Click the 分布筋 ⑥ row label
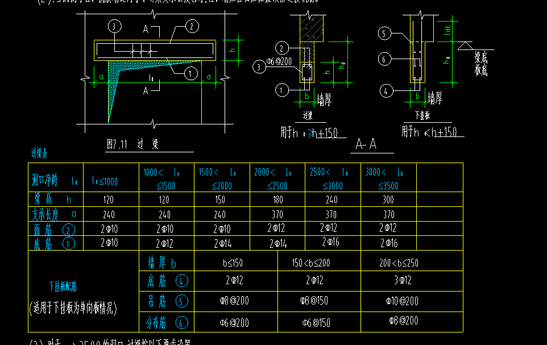Image resolution: width=547 pixels, height=345 pixels. [167, 323]
